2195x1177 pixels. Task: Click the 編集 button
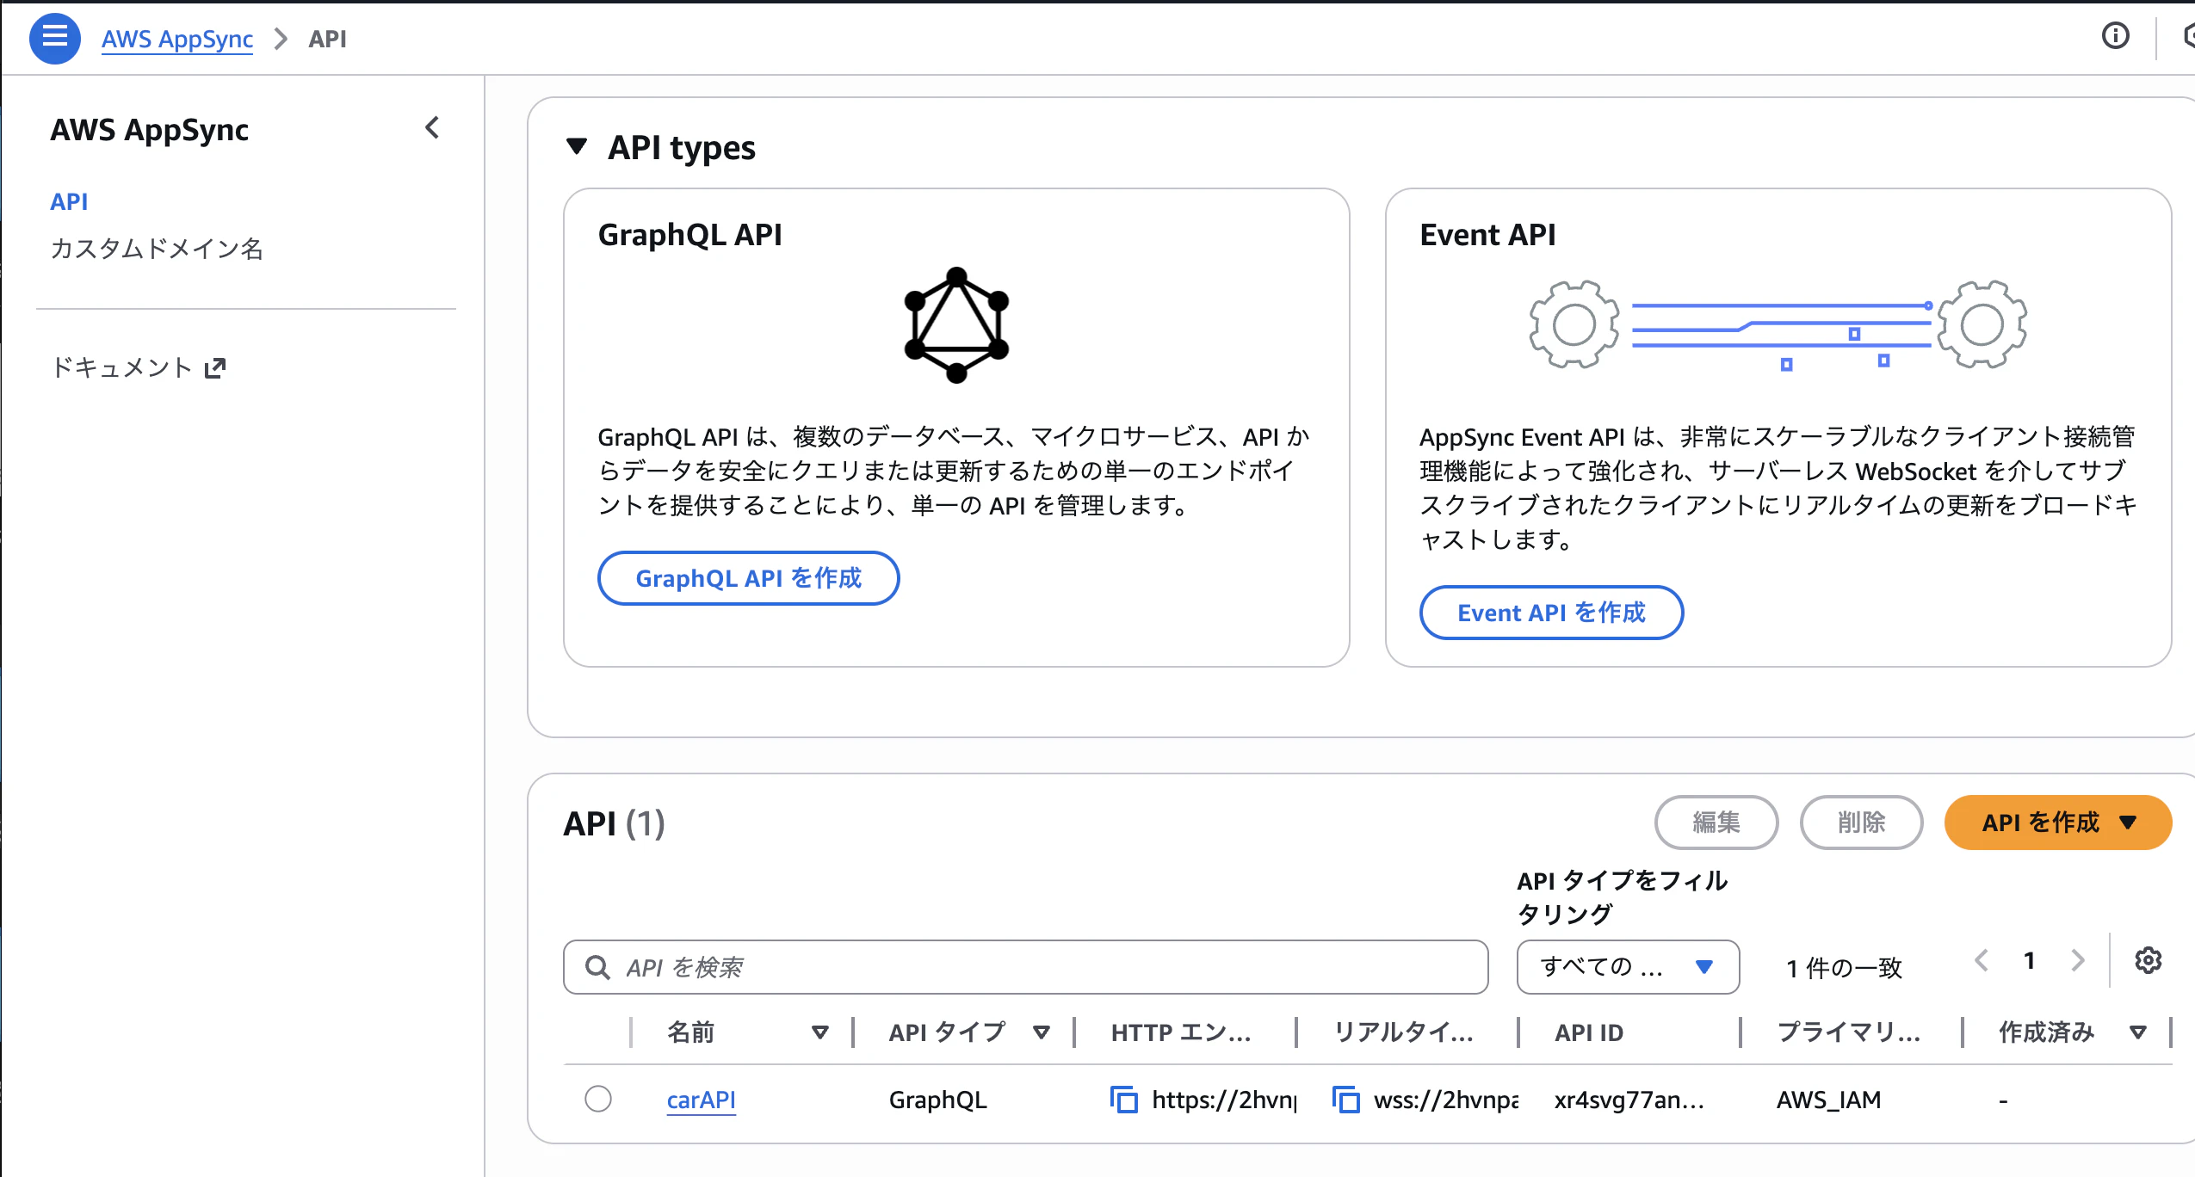tap(1716, 823)
